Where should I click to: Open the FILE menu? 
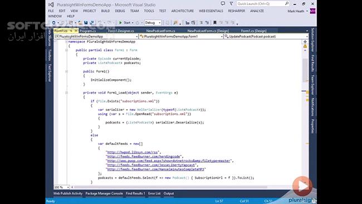(51, 11)
